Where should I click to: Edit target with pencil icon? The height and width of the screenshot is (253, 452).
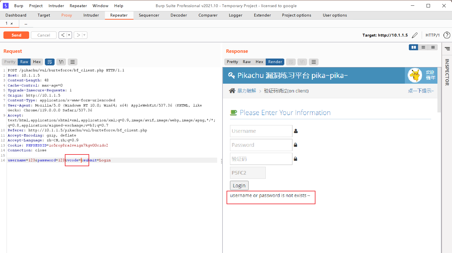(x=415, y=35)
